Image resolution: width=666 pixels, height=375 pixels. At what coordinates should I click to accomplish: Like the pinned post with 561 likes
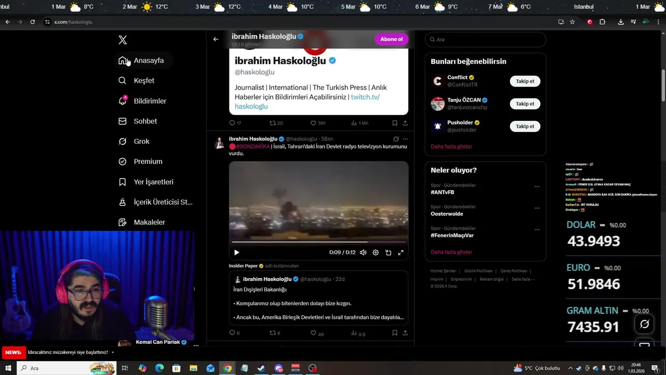tap(313, 123)
